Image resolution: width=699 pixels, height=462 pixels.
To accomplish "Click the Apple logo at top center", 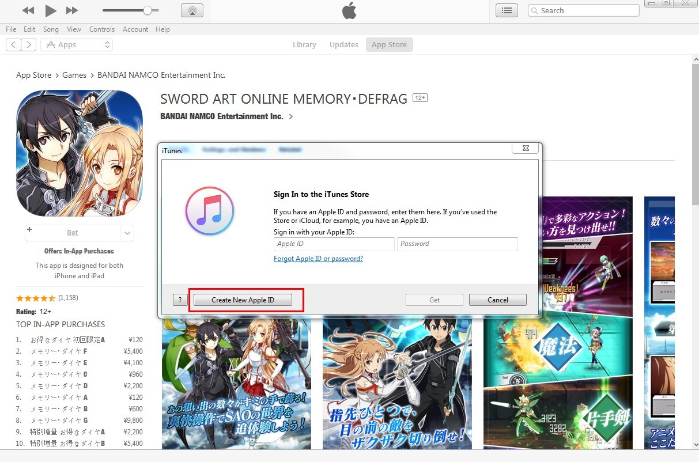I will pyautogui.click(x=349, y=10).
